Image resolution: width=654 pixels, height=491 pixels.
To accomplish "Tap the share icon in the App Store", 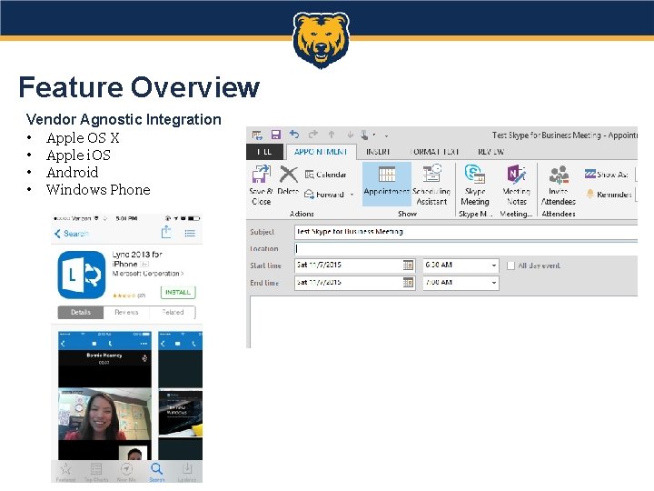I will coord(166,232).
